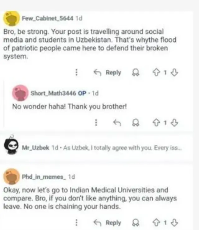
Task: Award Short_Math3446's reply
Action: pos(136,123)
